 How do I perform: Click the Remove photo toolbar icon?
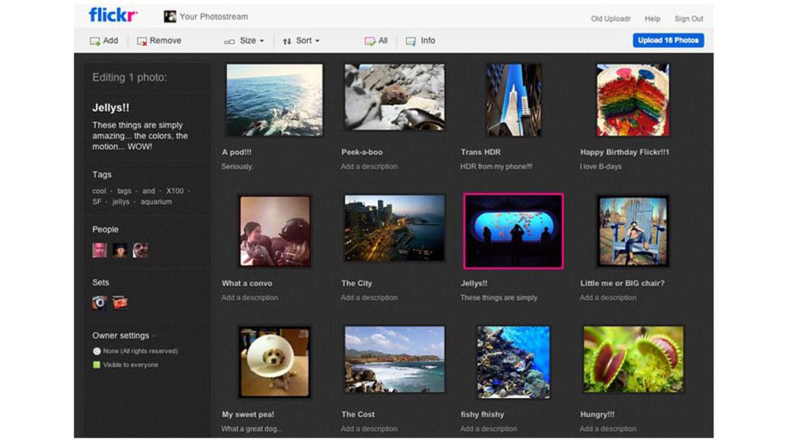coord(142,41)
